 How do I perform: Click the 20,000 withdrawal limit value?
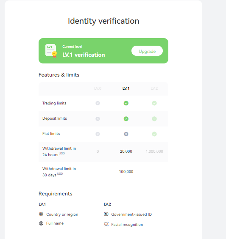click(126, 151)
